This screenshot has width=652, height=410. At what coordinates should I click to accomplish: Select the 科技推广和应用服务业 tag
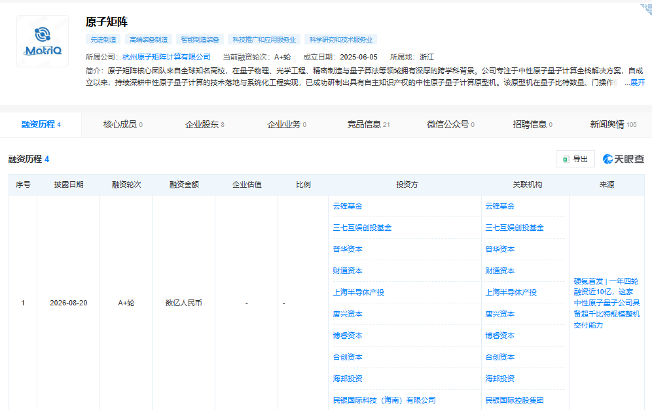point(264,39)
